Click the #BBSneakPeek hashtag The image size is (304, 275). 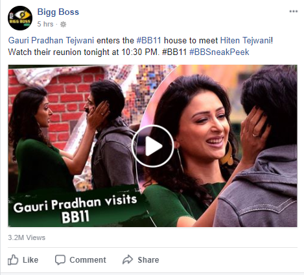pos(219,52)
